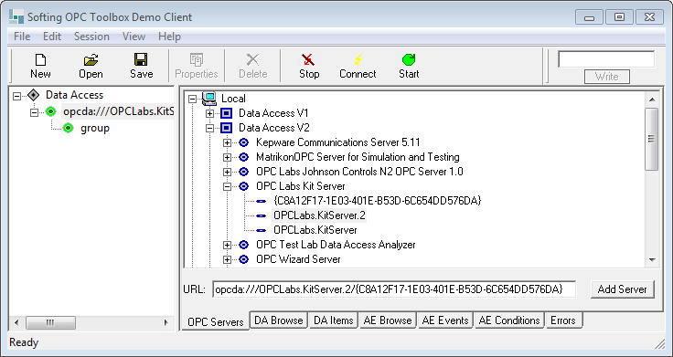Click the server tree vertical scrollbar thumb
Viewport: 673px width, 357px height.
(652, 139)
